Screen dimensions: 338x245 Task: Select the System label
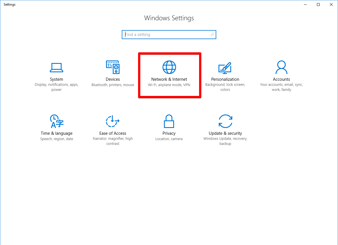(x=57, y=79)
